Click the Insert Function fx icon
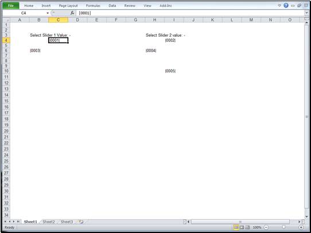This screenshot has height=233, width=311. pyautogui.click(x=72, y=13)
